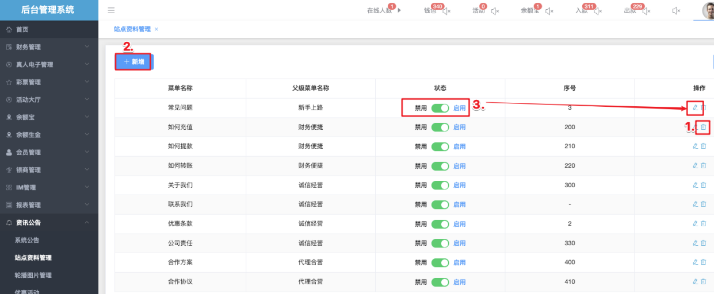The height and width of the screenshot is (294, 714).
Task: Expand the 财务管理 sidebar menu
Action: 49,47
